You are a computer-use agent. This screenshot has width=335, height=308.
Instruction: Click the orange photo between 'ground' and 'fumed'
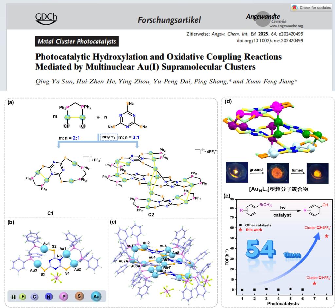[x=278, y=173]
